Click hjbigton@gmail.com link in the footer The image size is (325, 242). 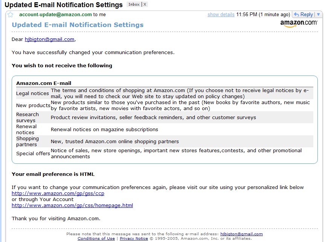coord(241,234)
